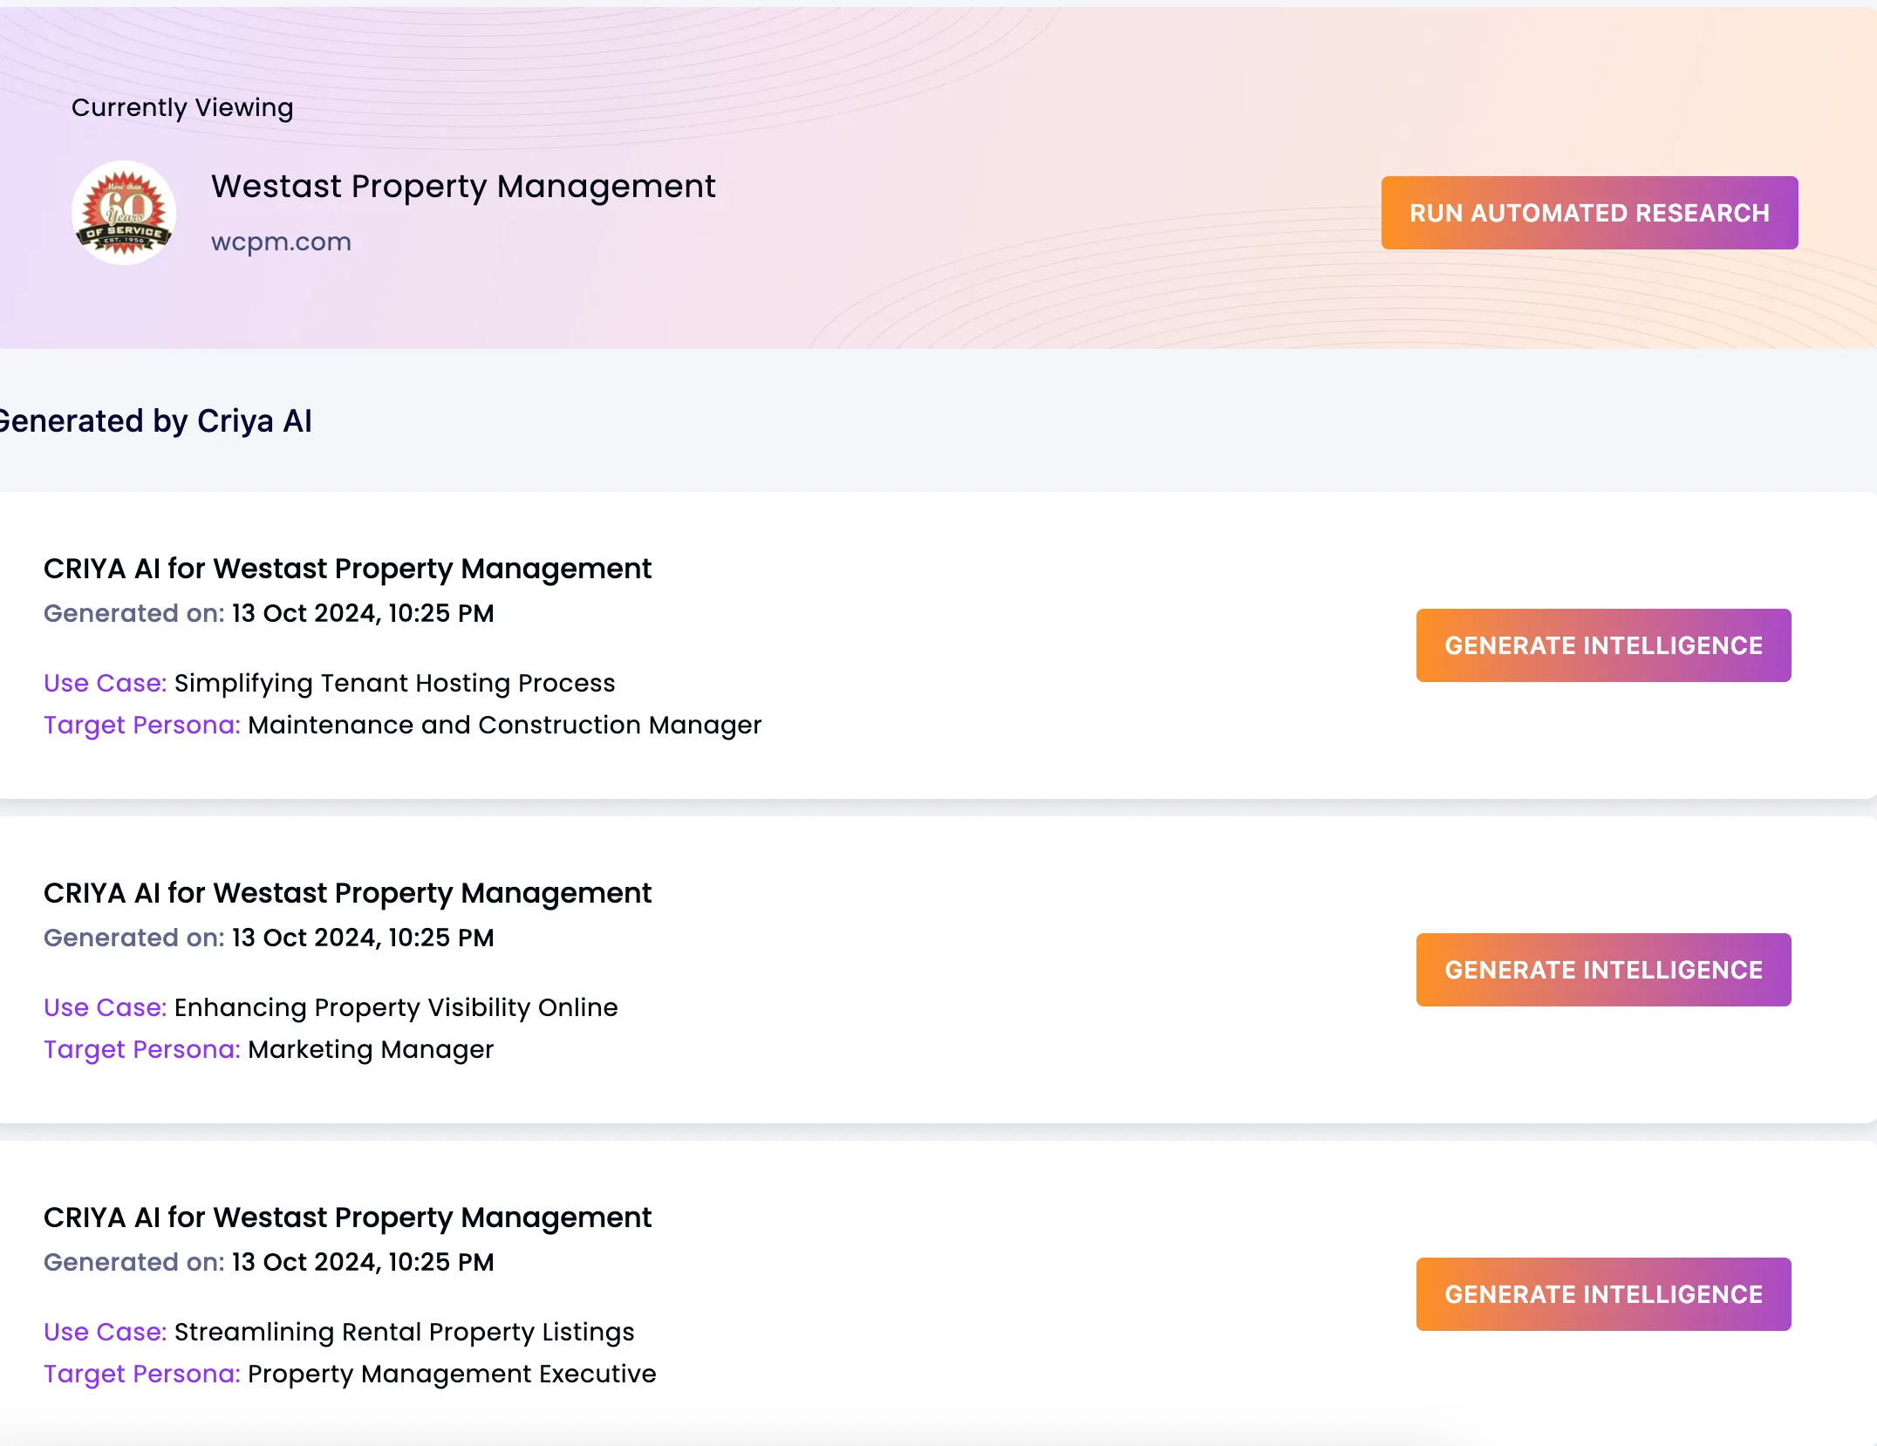Open third CRIYA AI card title
The image size is (1877, 1446).
pos(347,1218)
